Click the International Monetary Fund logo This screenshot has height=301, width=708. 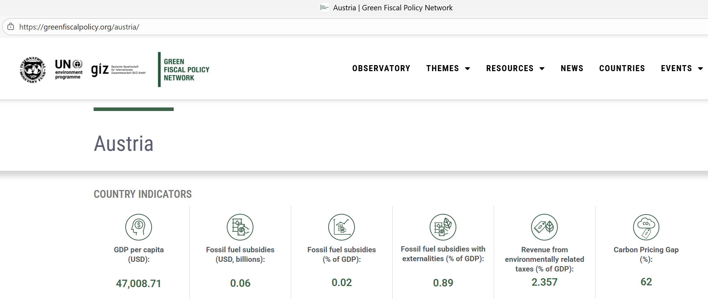(33, 69)
